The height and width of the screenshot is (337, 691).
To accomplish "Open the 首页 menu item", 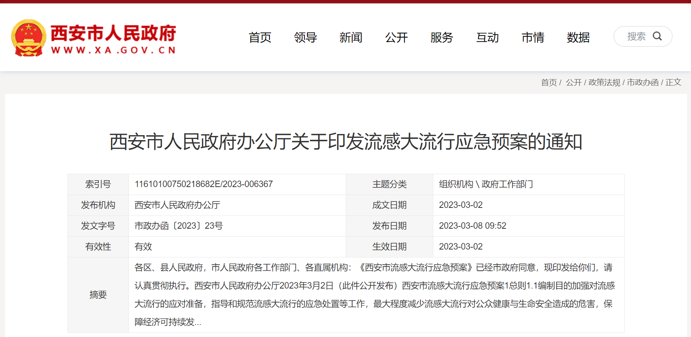I will [260, 37].
